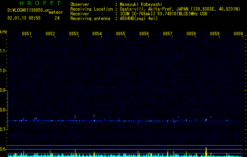The image size is (247, 157).
Task: Click the 0858 time axis label
Action: click(191, 34)
